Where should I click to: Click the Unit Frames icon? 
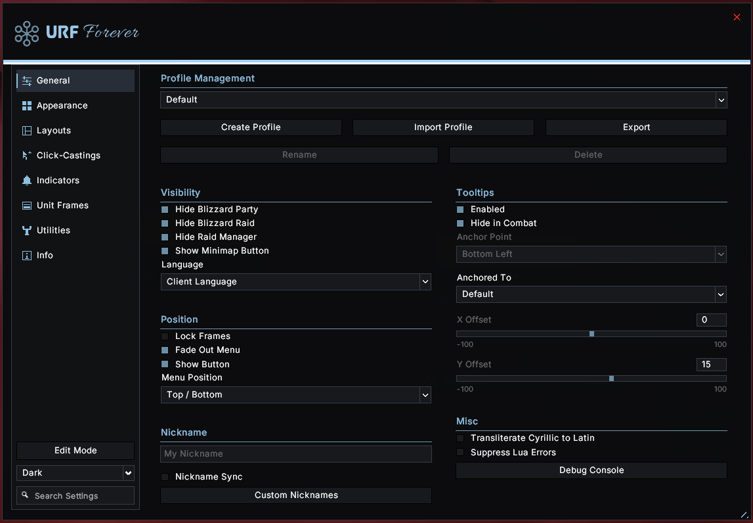tap(27, 205)
